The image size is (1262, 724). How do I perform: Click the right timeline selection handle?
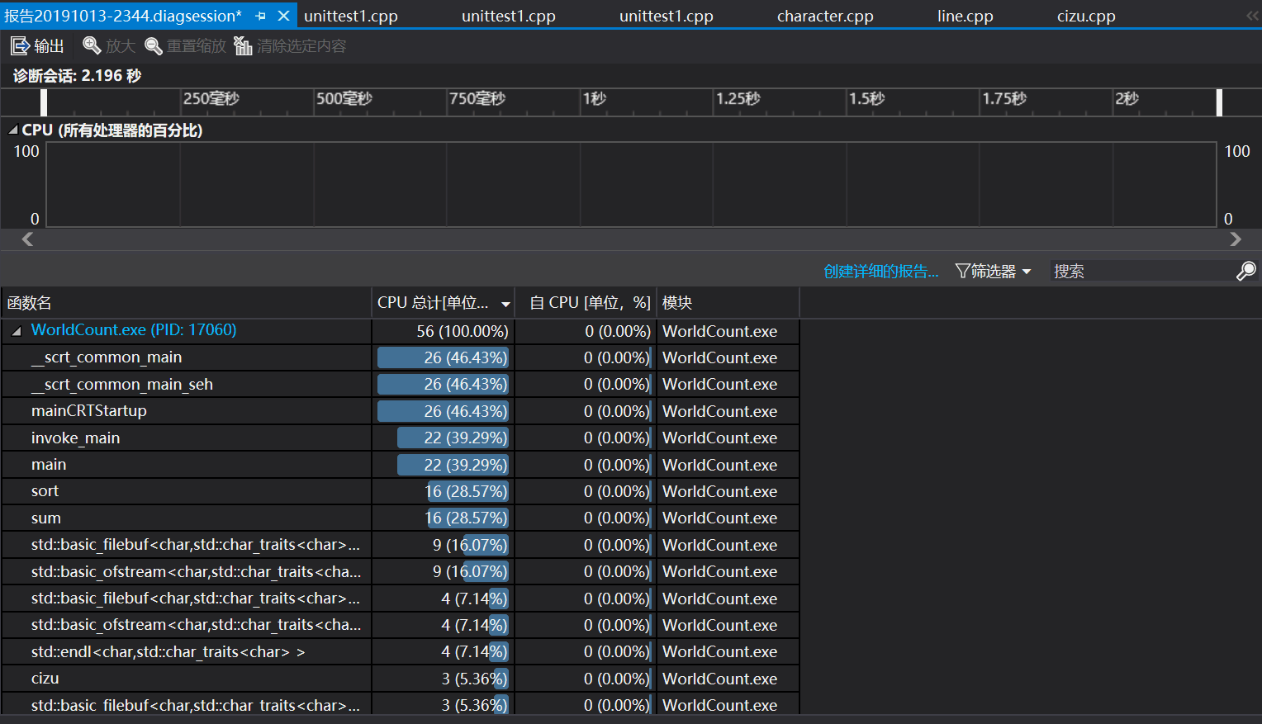tap(1219, 102)
